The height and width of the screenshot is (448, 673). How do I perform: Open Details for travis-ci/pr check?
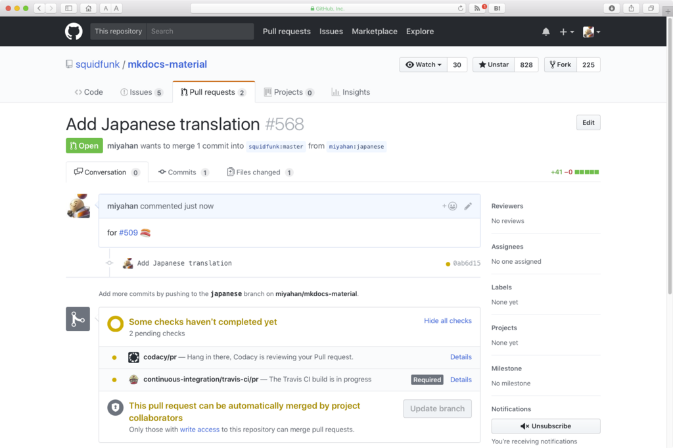pyautogui.click(x=461, y=380)
